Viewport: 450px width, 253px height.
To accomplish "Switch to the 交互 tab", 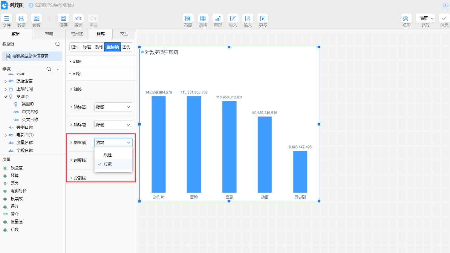I will (124, 34).
